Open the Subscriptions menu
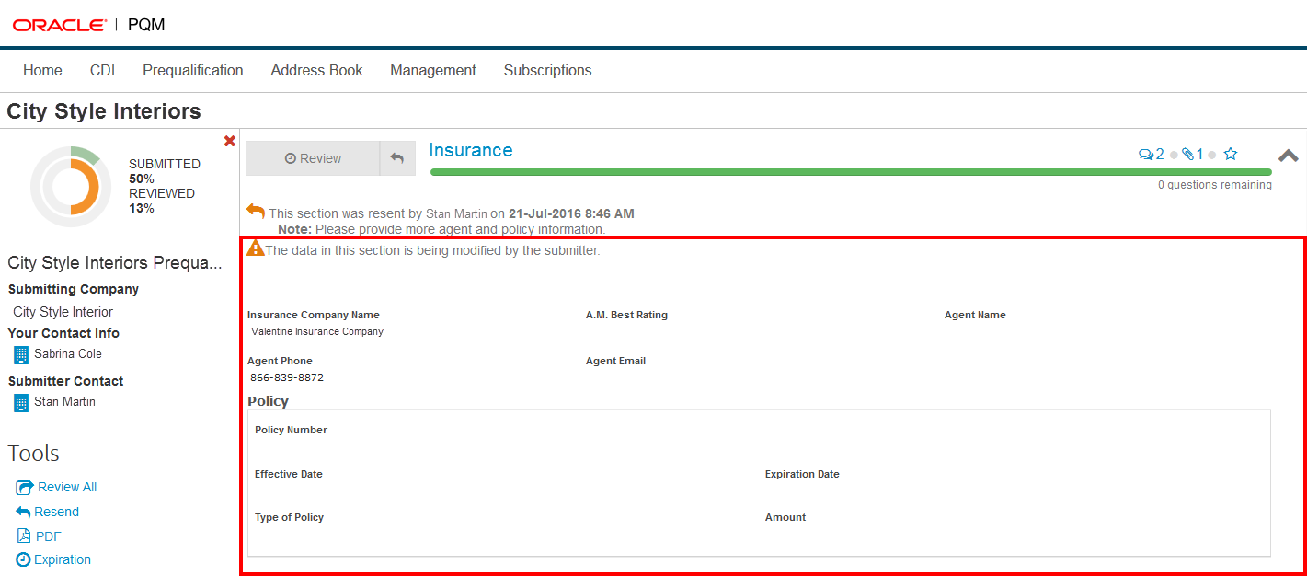The image size is (1307, 576). (x=547, y=70)
